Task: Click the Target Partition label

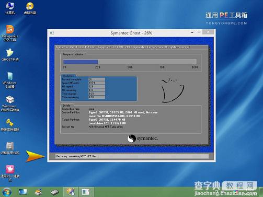Action: [x=71, y=120]
